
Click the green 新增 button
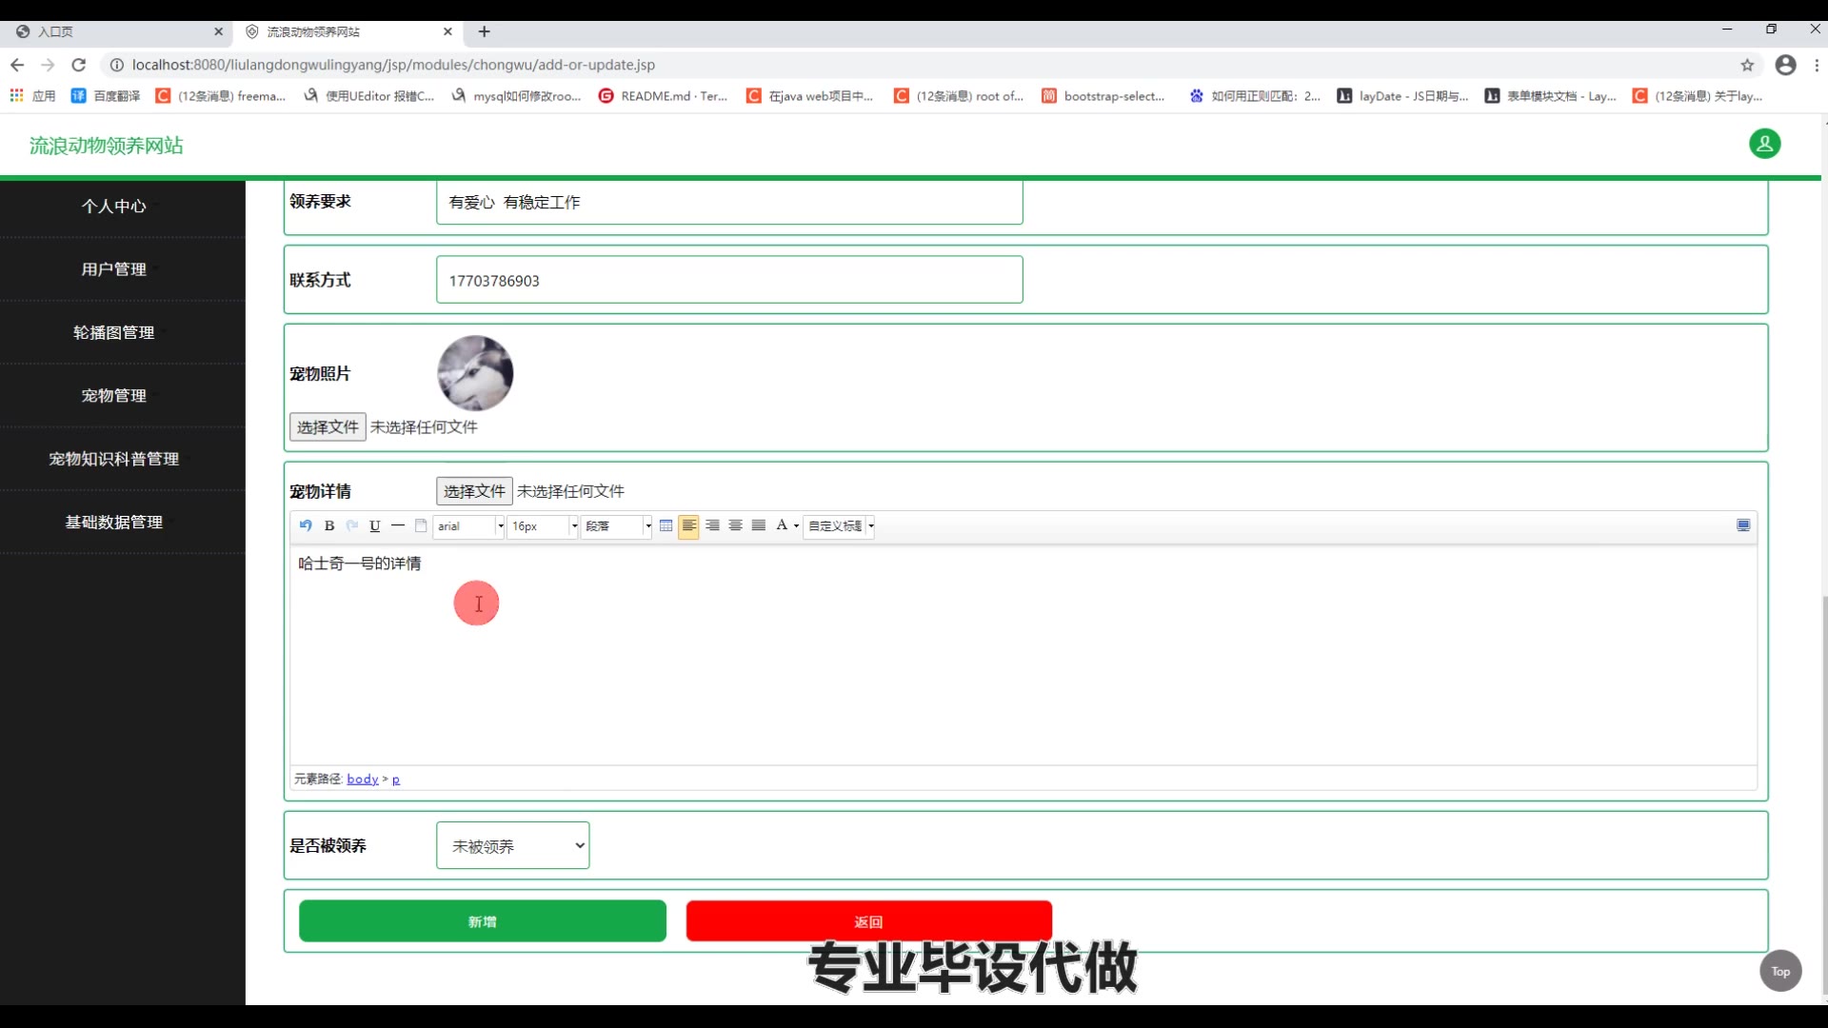(482, 920)
